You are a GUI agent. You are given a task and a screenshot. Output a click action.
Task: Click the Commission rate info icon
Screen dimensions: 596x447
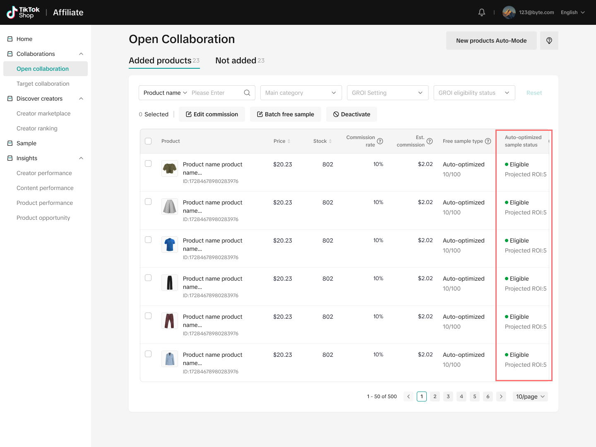click(380, 141)
